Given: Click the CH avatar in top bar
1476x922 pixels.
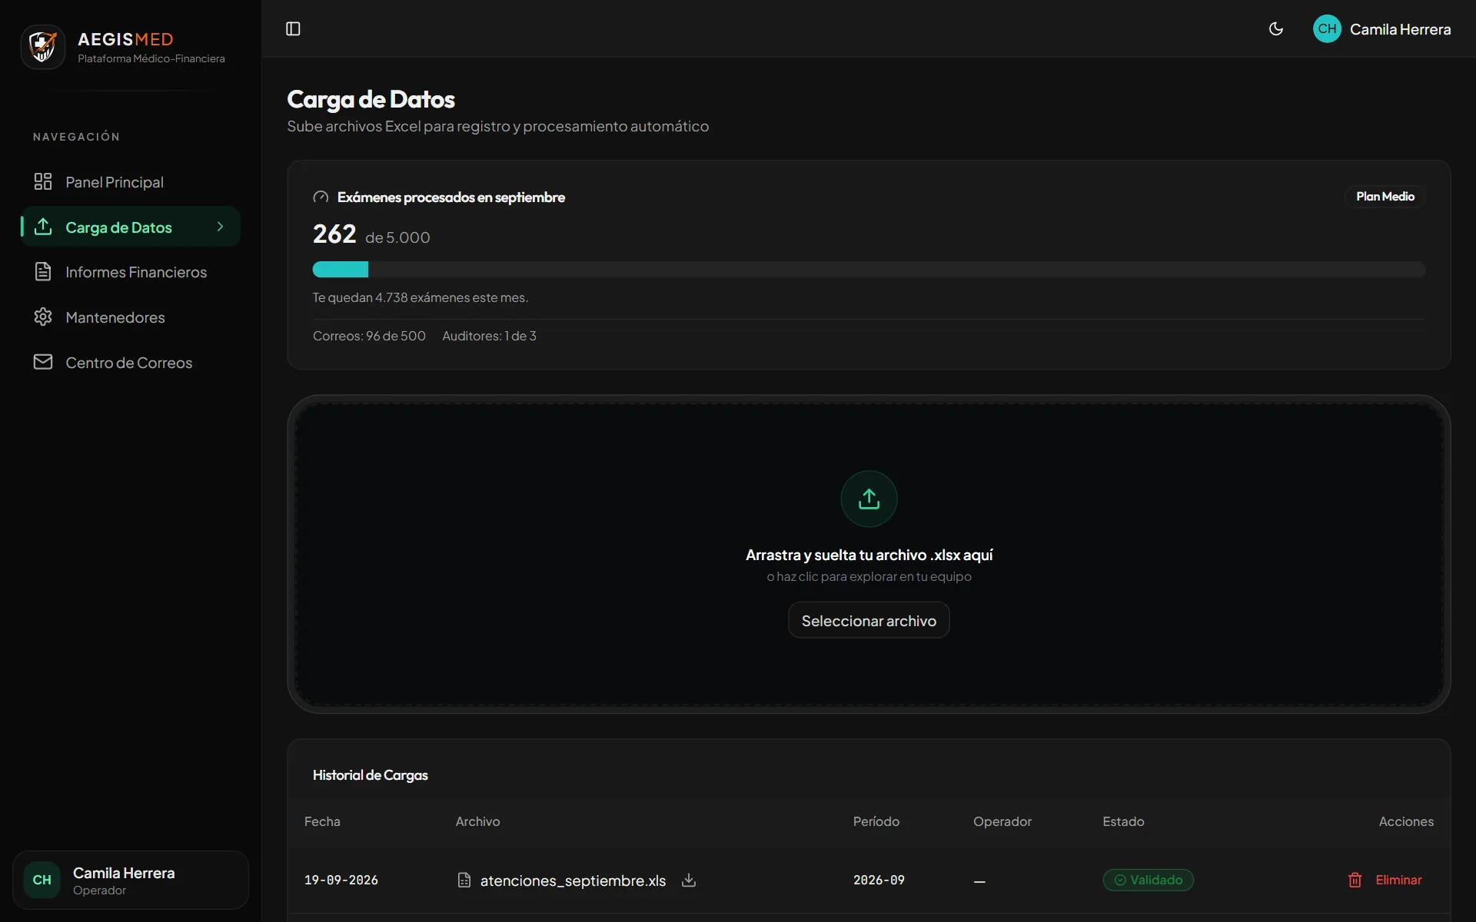Looking at the screenshot, I should pyautogui.click(x=1327, y=29).
